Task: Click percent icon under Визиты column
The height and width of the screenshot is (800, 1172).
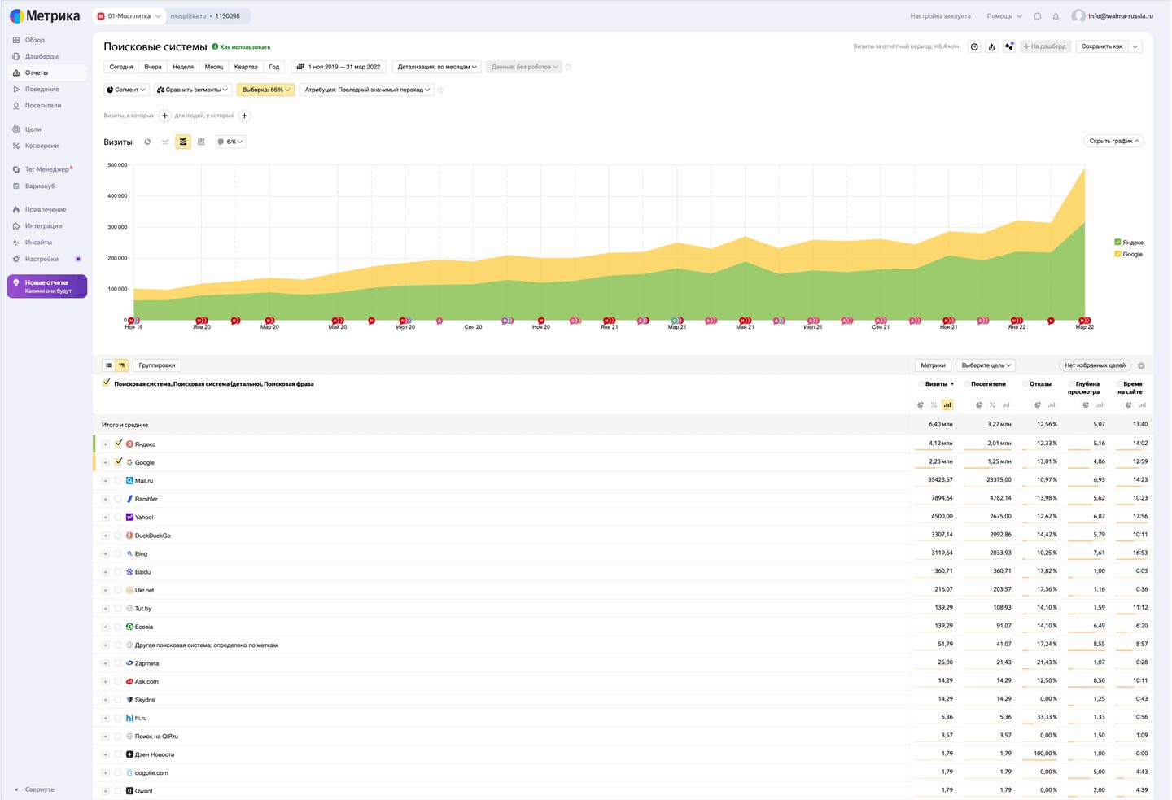Action: (934, 404)
